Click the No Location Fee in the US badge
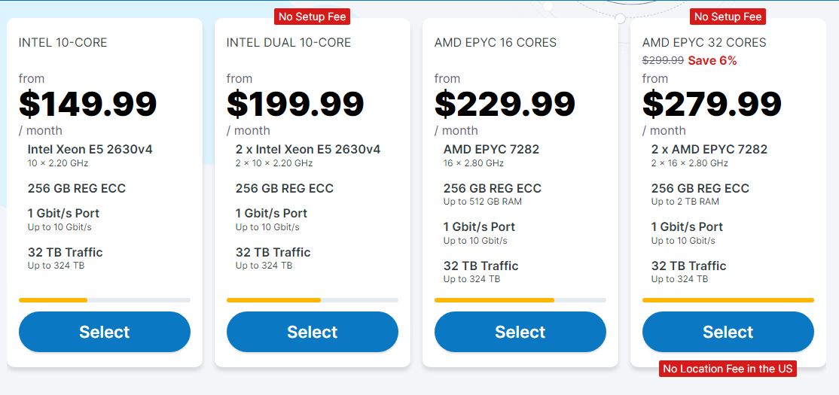Screen dimensions: 839x395 [x=728, y=368]
